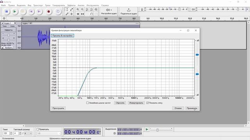
Task: Close the Аудио 1 track with X
Action: pyautogui.click(x=2, y=23)
